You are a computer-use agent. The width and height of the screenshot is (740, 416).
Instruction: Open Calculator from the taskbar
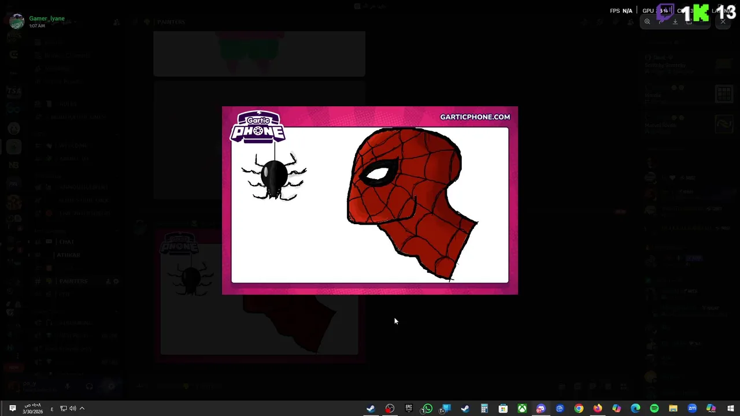(484, 408)
